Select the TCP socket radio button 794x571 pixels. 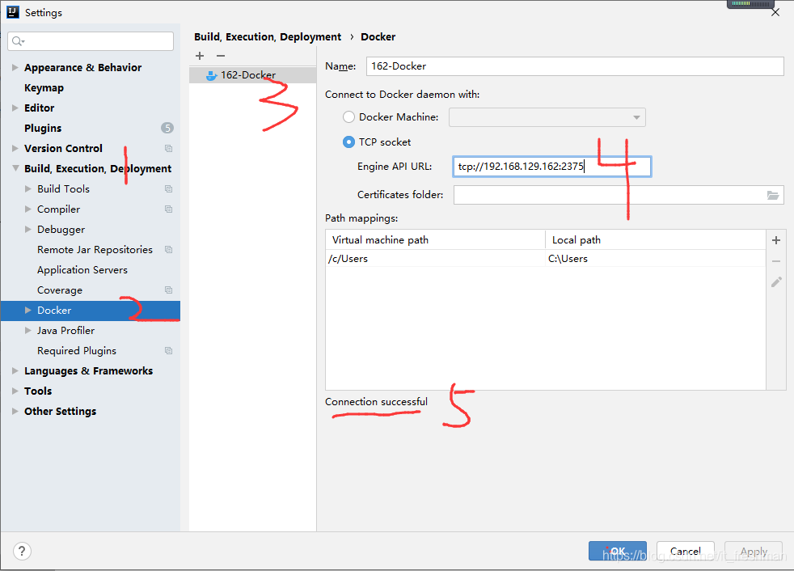[349, 142]
